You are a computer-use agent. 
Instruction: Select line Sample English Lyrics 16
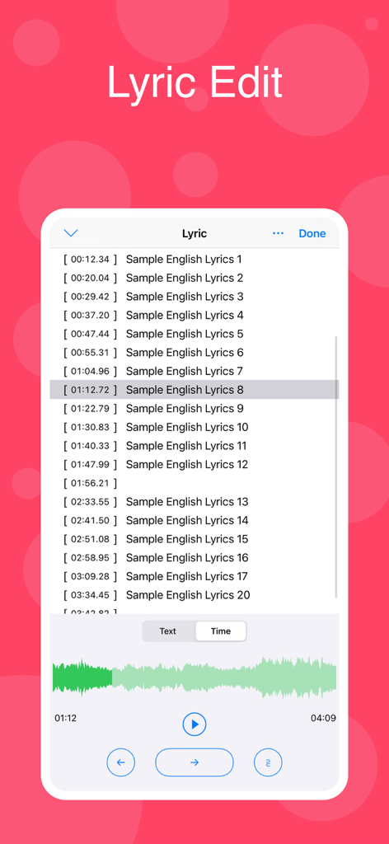point(187,558)
